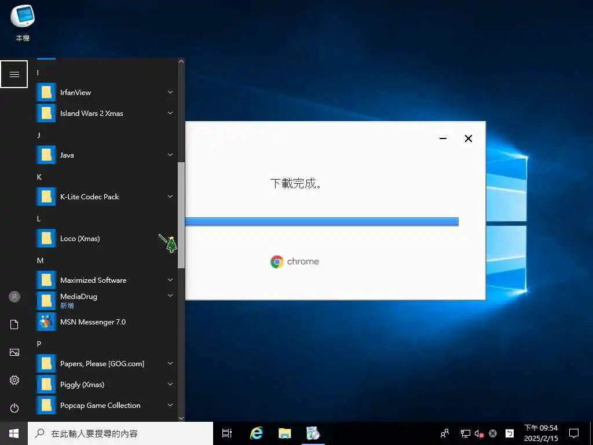Click the Windows Start button
Image resolution: width=593 pixels, height=445 pixels.
[x=14, y=433]
